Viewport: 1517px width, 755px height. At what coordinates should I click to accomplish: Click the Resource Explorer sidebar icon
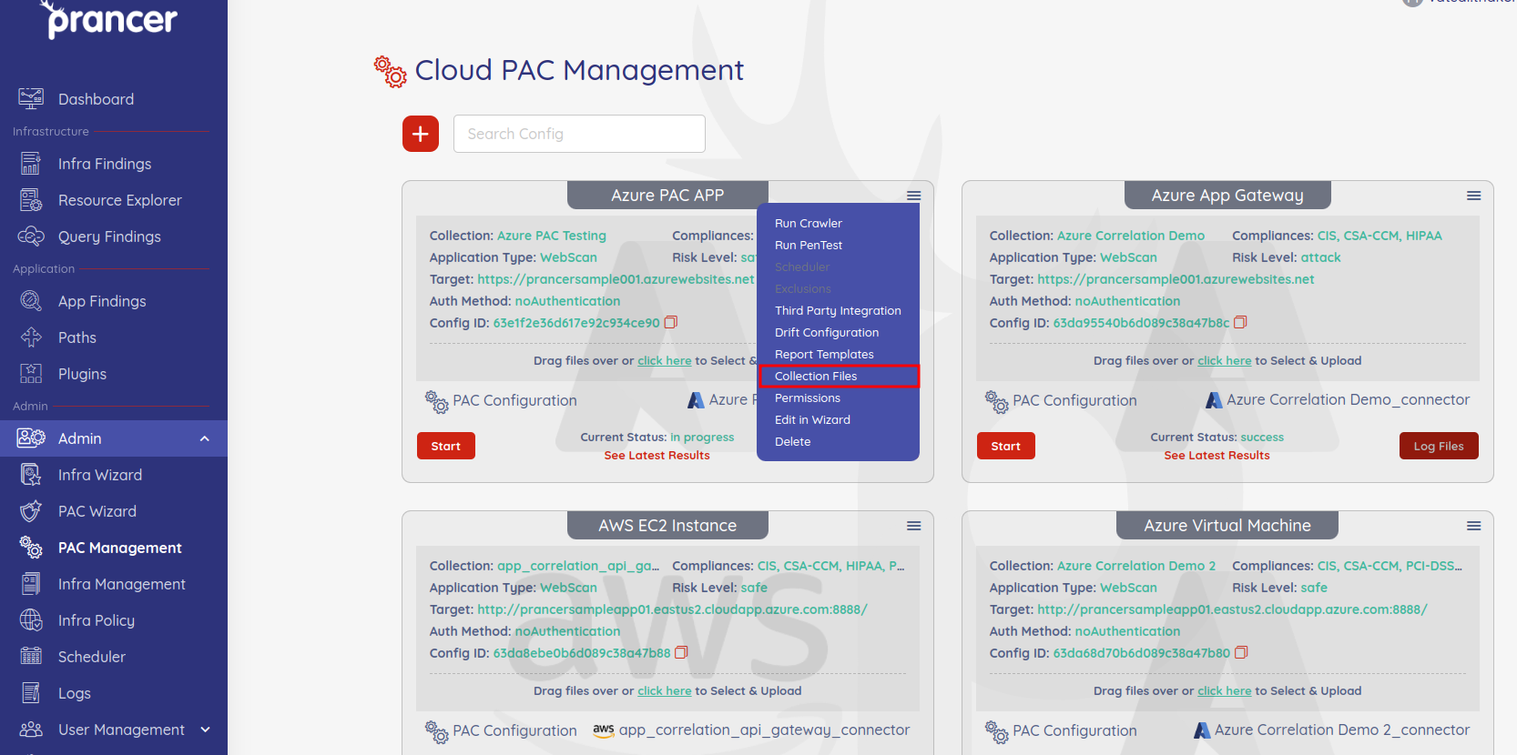click(31, 199)
